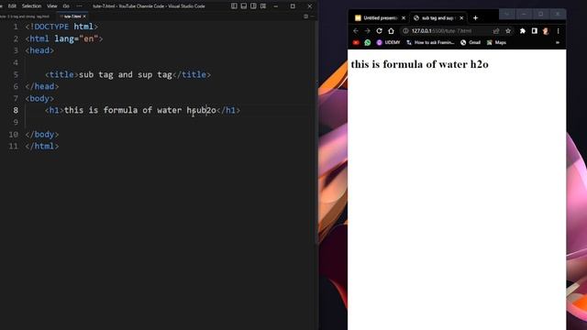Click the title text on line 5

pyautogui.click(x=126, y=74)
